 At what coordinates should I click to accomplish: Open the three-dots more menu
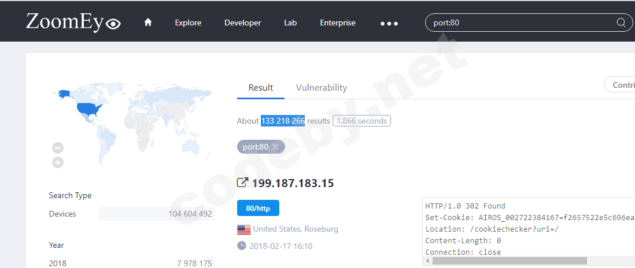(x=389, y=24)
